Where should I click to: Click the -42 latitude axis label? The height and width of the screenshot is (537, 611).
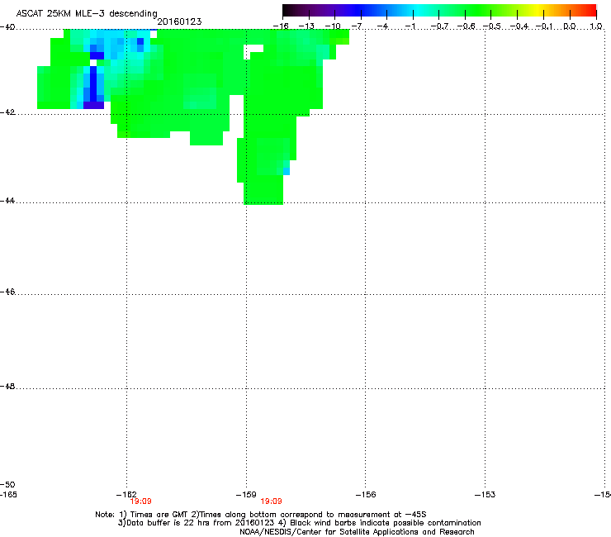pyautogui.click(x=7, y=112)
